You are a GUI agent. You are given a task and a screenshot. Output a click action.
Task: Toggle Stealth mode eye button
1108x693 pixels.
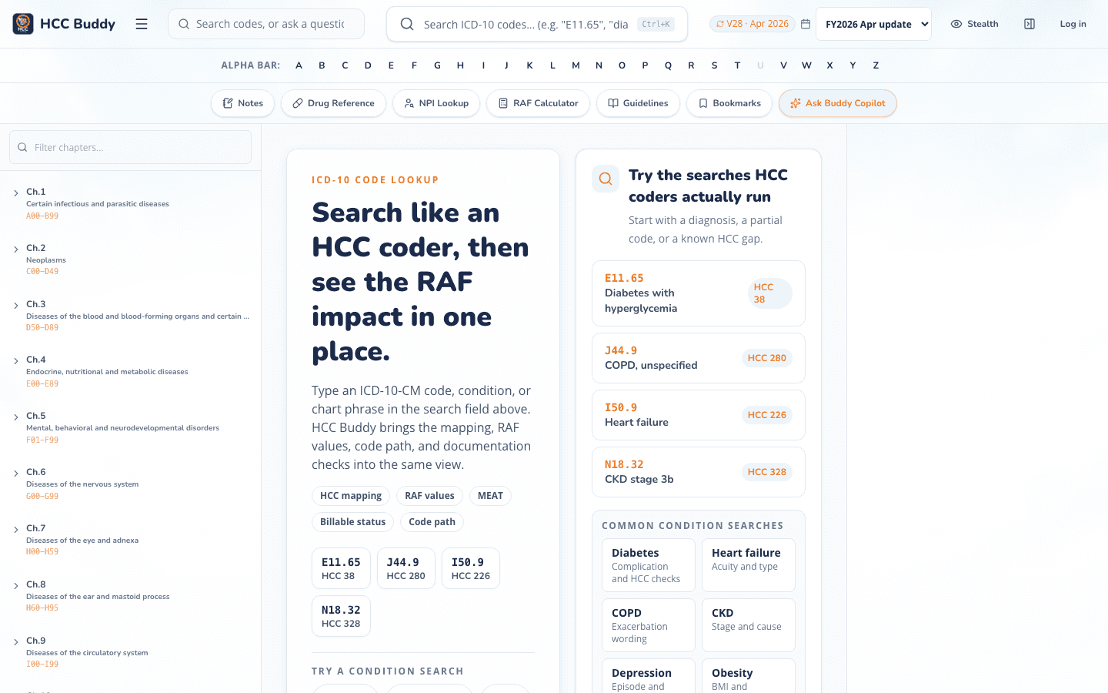coord(975,24)
